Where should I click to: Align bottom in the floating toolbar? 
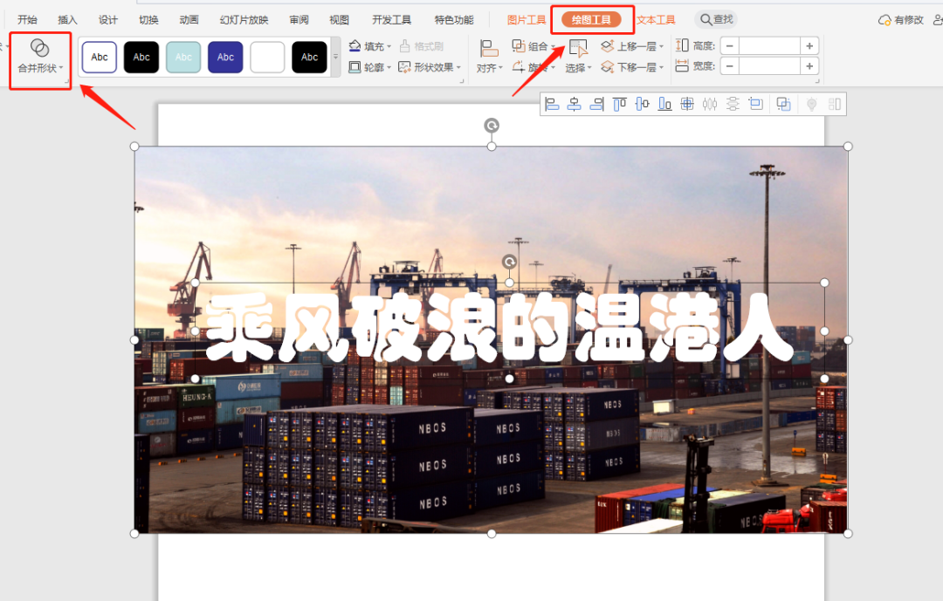click(664, 104)
